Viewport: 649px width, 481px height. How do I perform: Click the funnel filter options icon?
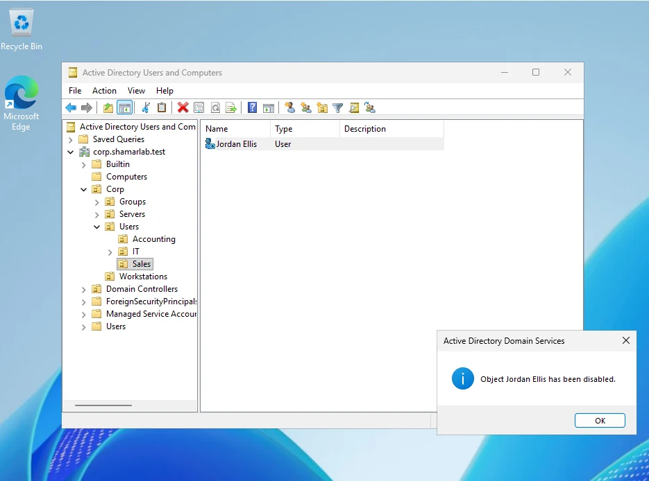tap(338, 108)
